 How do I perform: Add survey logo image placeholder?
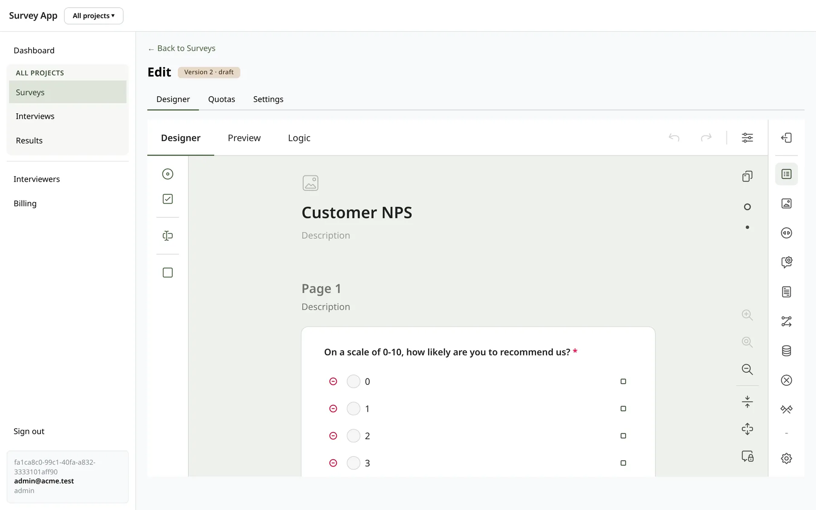(311, 183)
